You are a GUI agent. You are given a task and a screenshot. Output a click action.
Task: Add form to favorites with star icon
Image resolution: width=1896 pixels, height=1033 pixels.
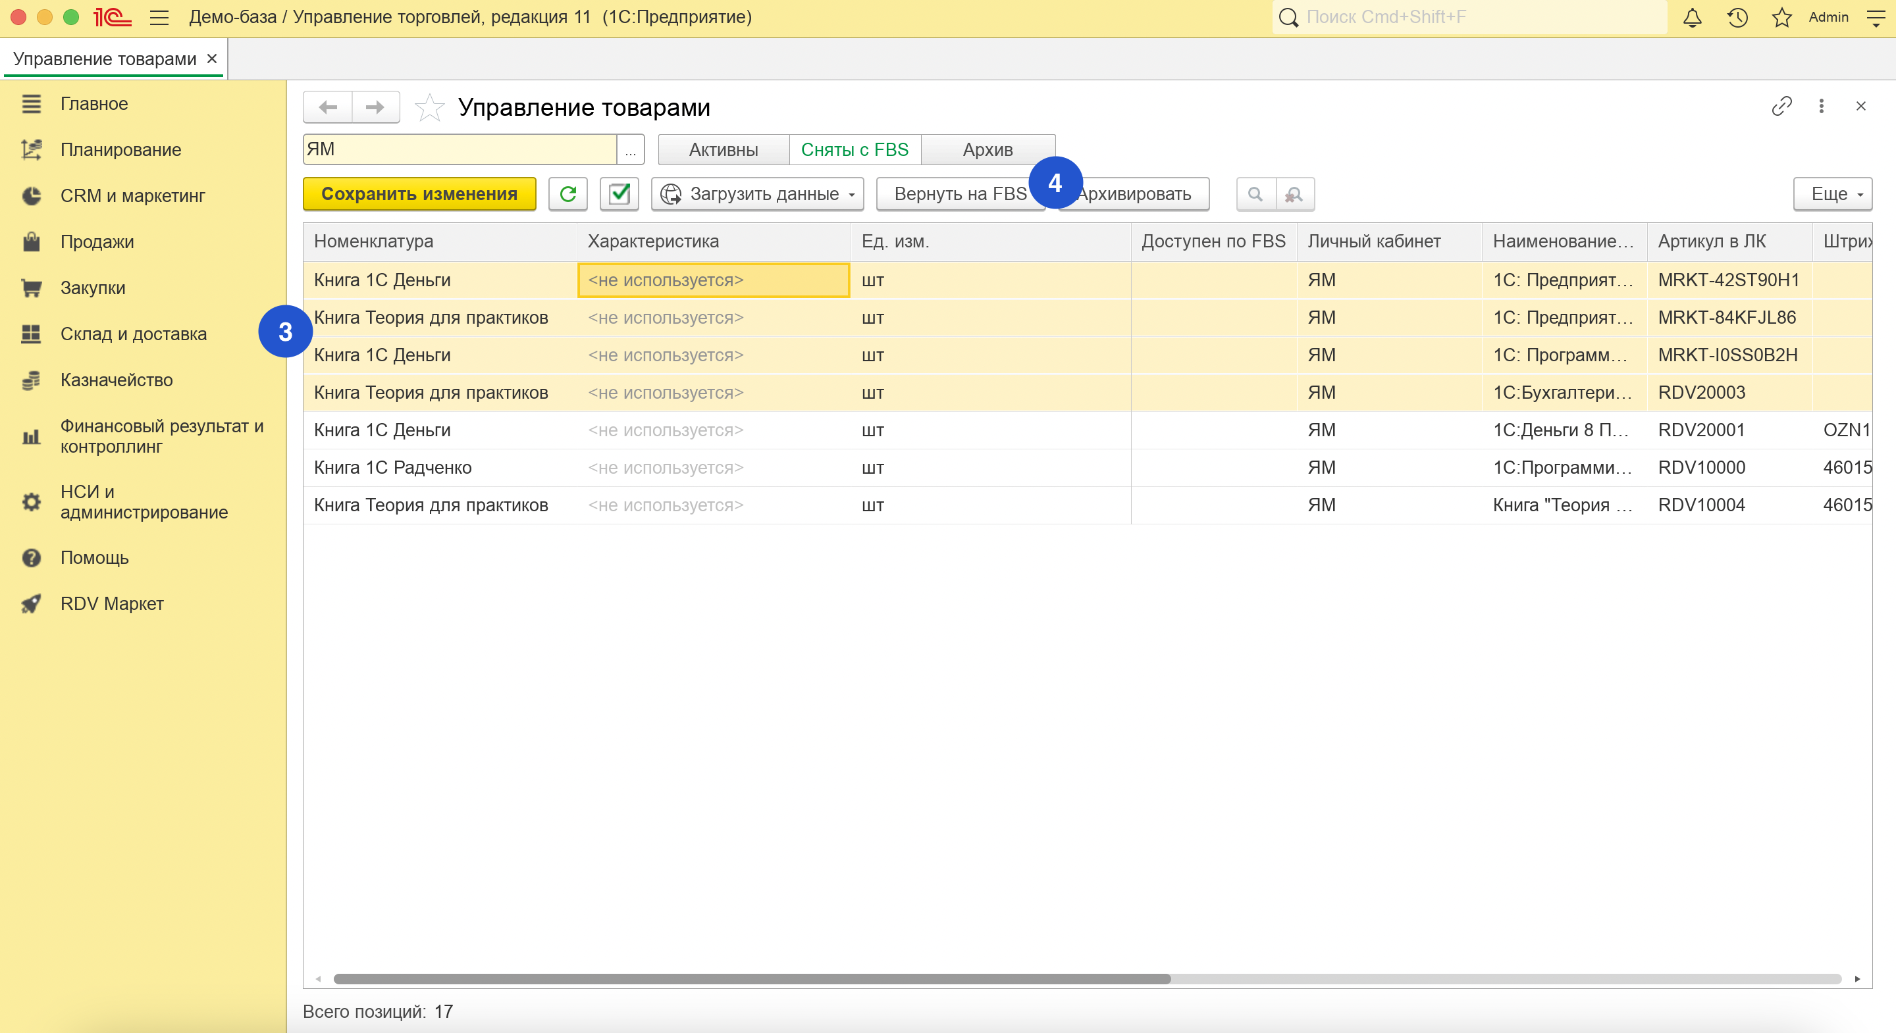430,107
